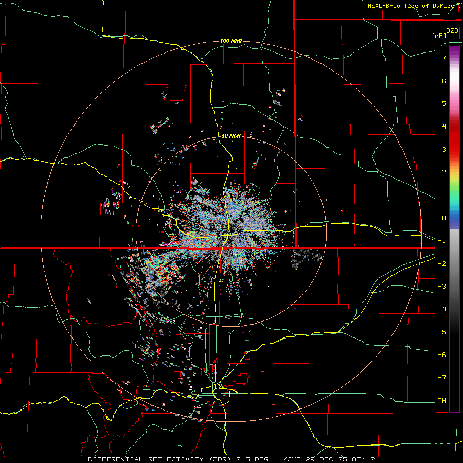Click the 50 NMI range ring label
The height and width of the screenshot is (463, 463).
pos(231,136)
